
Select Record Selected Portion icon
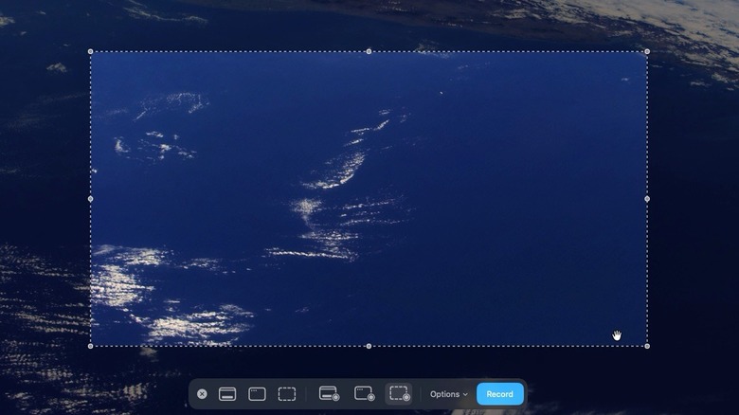coord(399,393)
